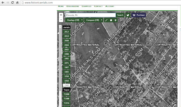Select the 1965 aerial year
Viewport: 181px width, 107px height.
click(x=66, y=72)
